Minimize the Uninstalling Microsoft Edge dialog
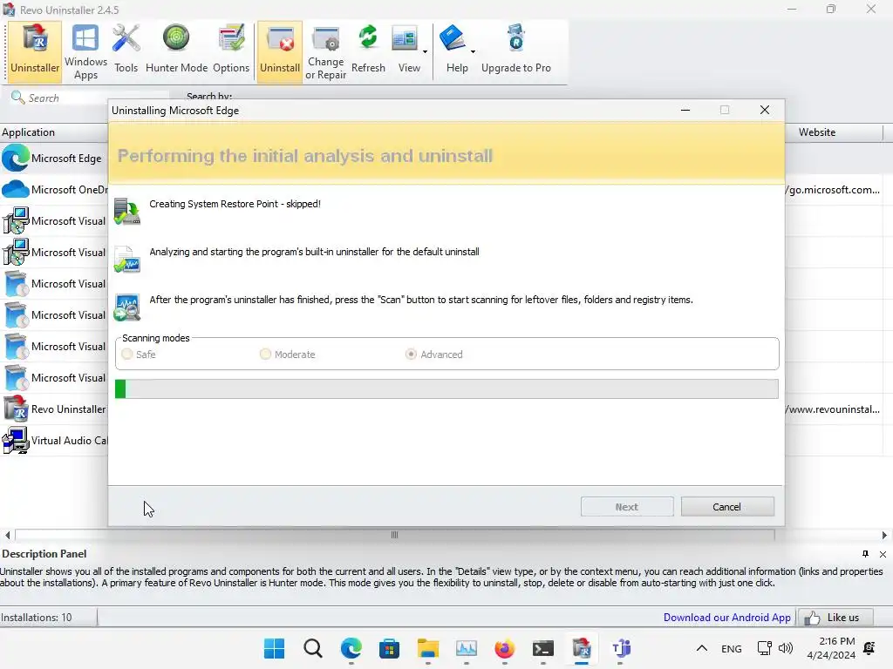The width and height of the screenshot is (893, 669). pyautogui.click(x=685, y=110)
